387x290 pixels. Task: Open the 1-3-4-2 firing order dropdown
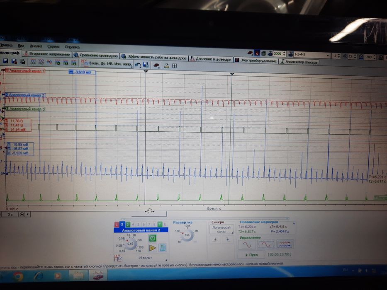point(312,55)
